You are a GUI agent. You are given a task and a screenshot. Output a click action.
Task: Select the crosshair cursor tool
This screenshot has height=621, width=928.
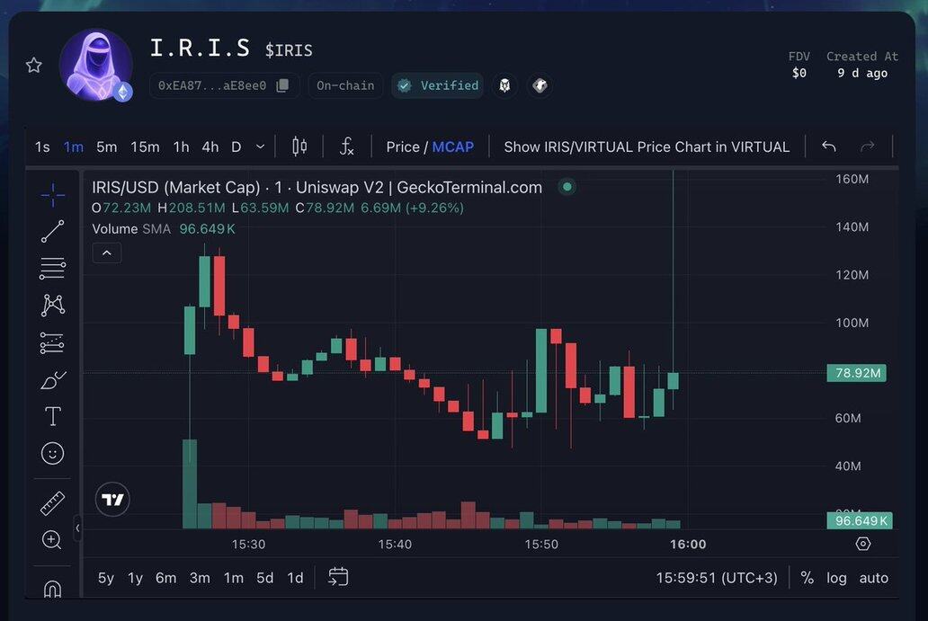52,193
